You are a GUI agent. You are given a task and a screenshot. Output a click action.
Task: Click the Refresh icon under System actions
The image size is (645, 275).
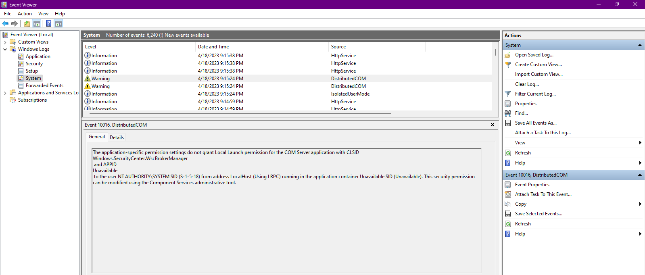coord(508,153)
